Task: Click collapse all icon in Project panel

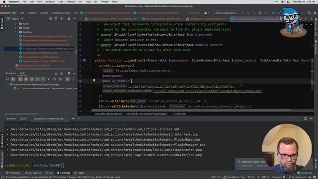Action: point(62,19)
